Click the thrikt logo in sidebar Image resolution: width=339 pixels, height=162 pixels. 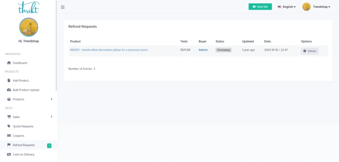[28, 7]
